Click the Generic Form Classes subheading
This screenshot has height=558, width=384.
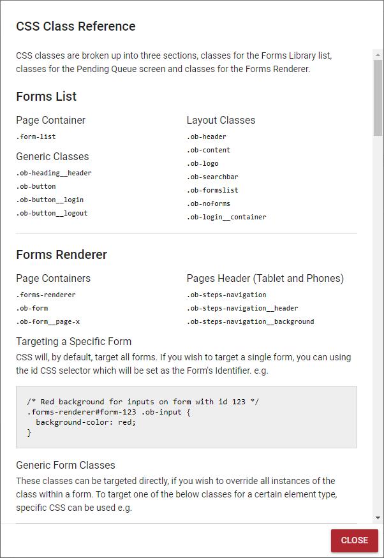pyautogui.click(x=66, y=465)
